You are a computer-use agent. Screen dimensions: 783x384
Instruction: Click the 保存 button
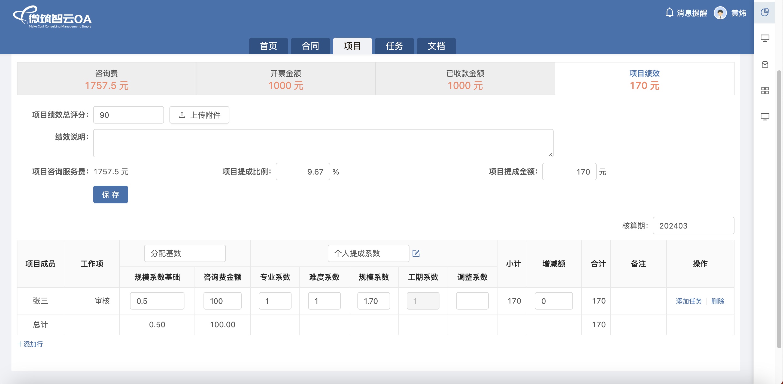pyautogui.click(x=110, y=194)
